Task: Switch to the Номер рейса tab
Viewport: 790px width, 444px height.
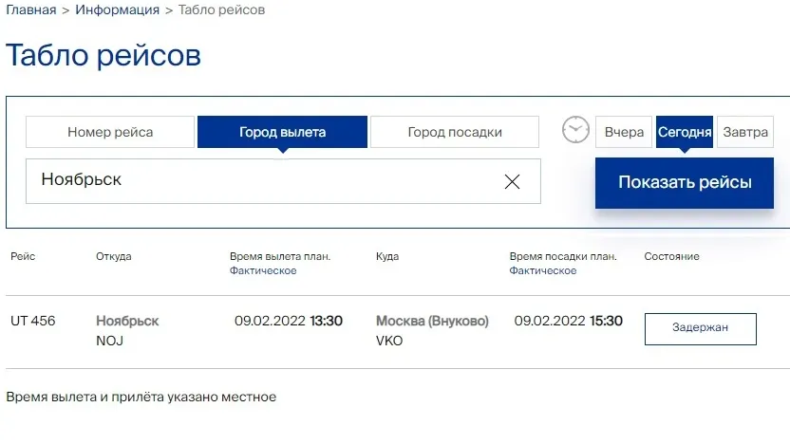Action: (x=110, y=132)
